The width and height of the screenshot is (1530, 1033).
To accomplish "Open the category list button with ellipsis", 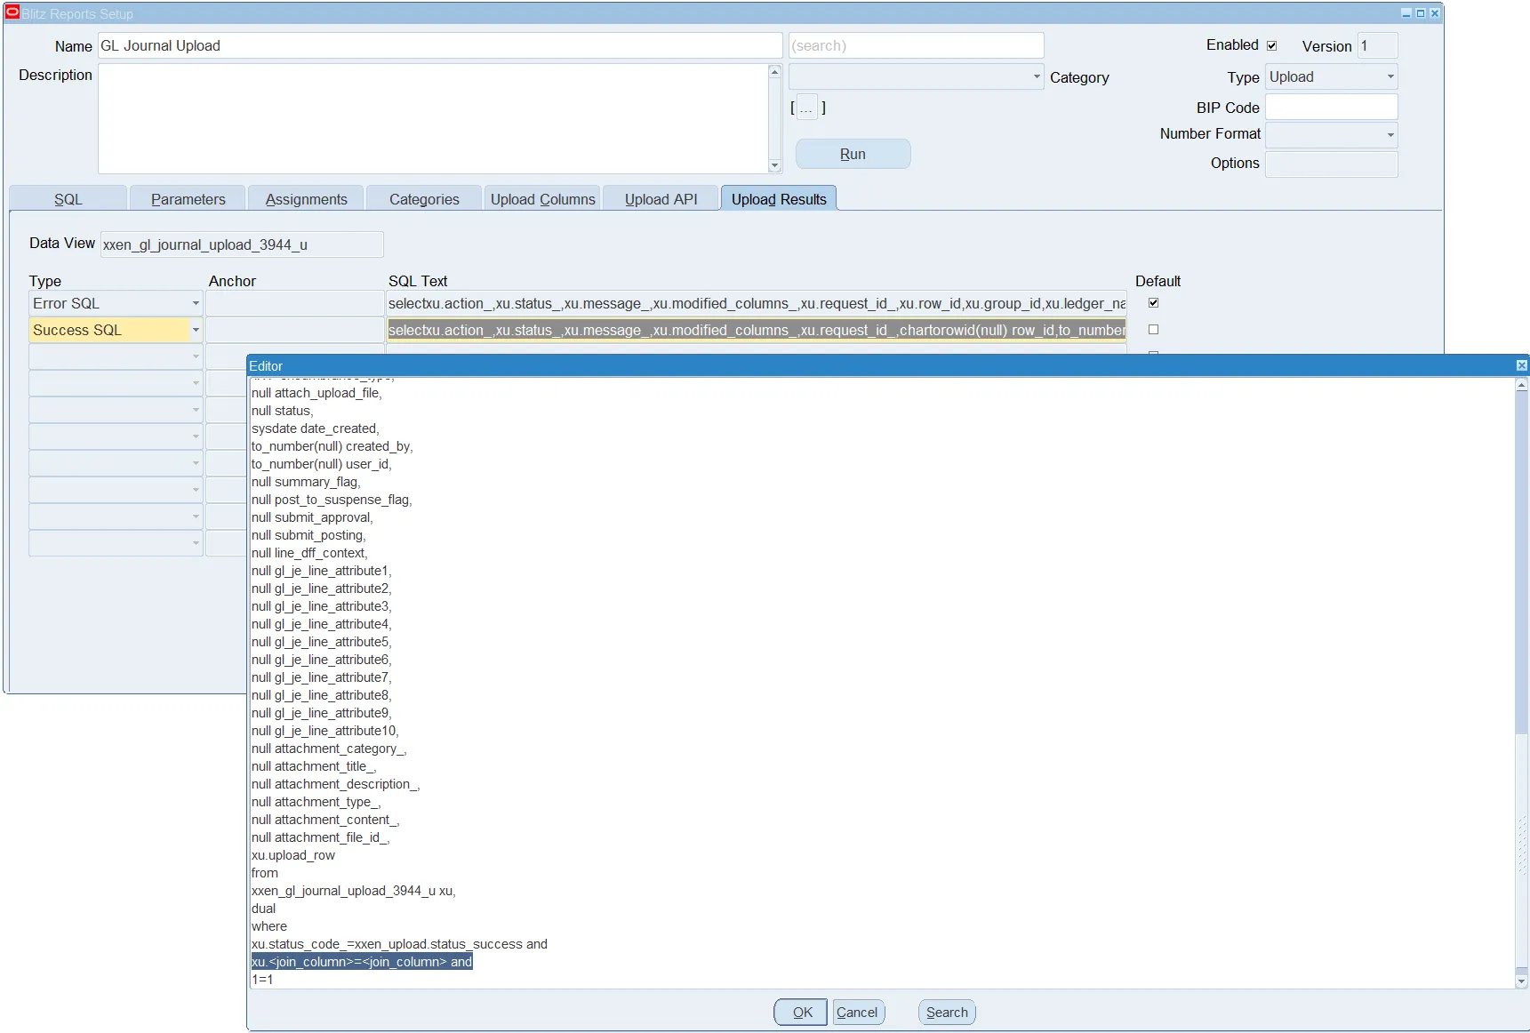I will tap(806, 108).
